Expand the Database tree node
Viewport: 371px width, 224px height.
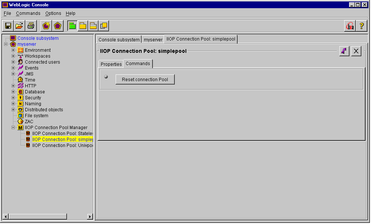pos(13,92)
